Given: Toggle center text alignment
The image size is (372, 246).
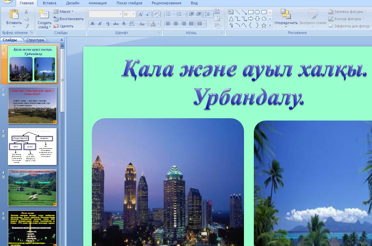Looking at the screenshot, I should [176, 23].
